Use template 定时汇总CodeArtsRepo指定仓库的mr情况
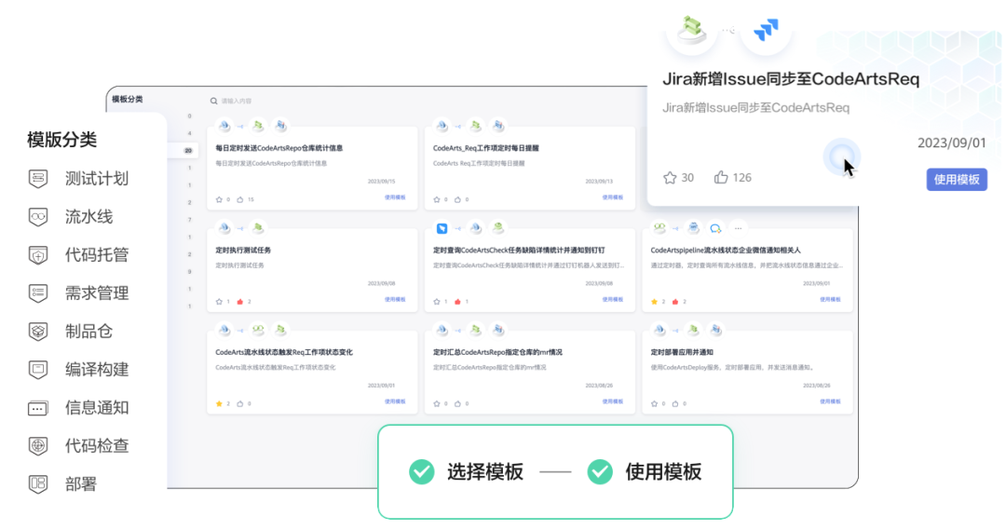This screenshot has height=530, width=1006. click(613, 401)
